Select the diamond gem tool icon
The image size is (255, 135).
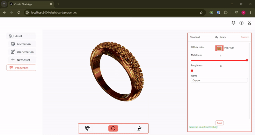[87, 128]
